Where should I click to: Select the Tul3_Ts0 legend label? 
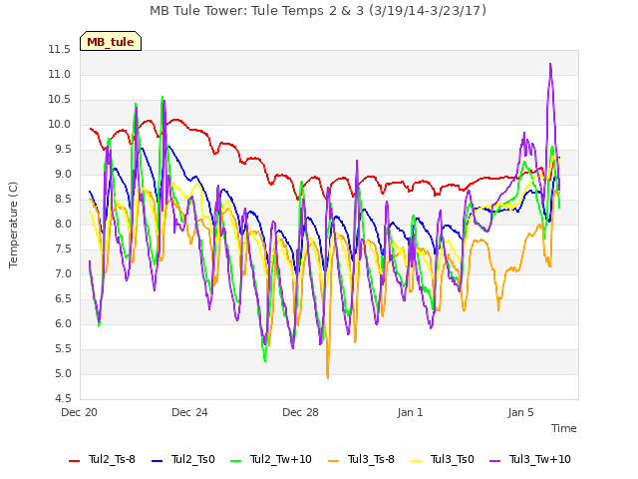point(453,459)
